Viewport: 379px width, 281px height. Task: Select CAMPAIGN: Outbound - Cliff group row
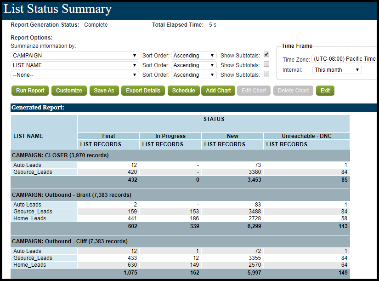[x=181, y=241]
